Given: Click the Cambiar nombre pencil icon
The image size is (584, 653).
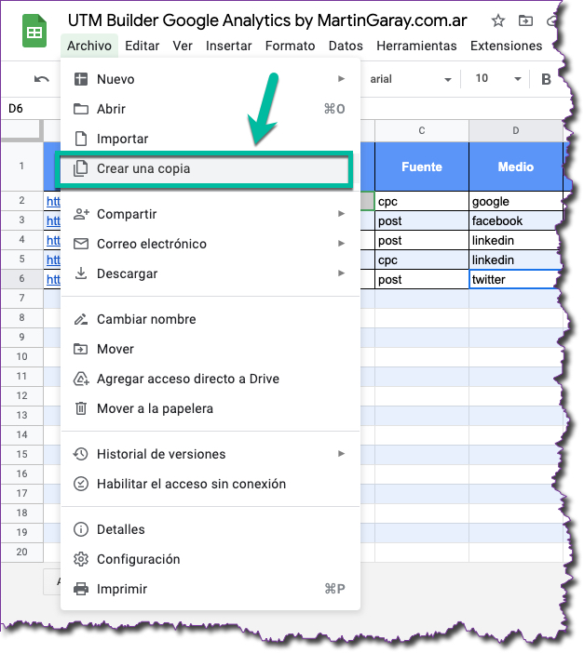Looking at the screenshot, I should (x=81, y=319).
